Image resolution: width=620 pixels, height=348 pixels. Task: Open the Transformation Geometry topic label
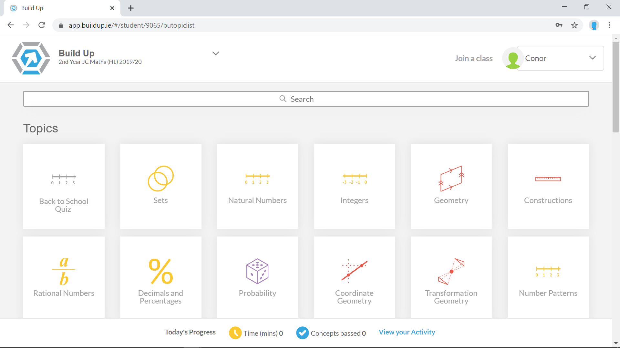(x=451, y=297)
